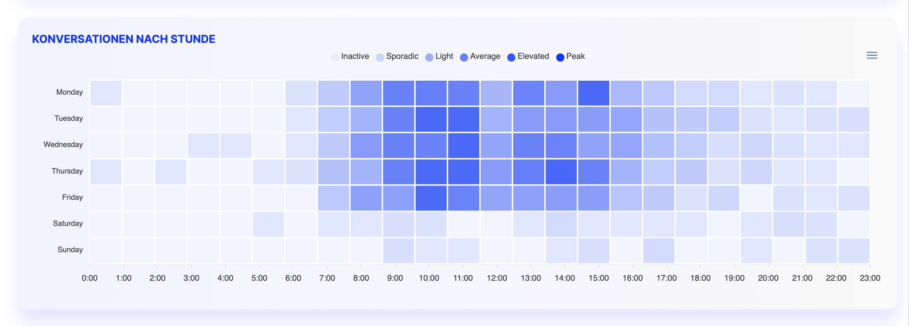
Task: Hide the Elevated legend series
Action: click(533, 56)
